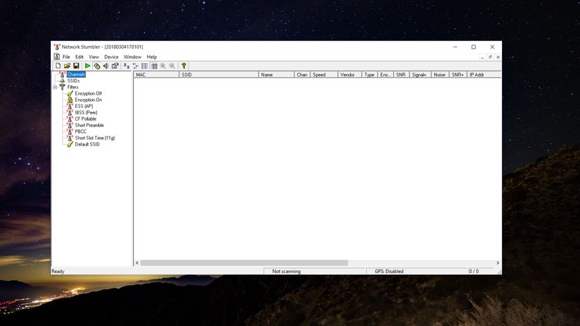Select the details columns view icon

[154, 65]
